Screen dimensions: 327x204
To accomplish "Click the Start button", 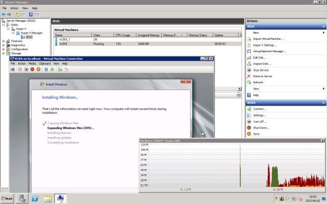I will [x=7, y=199].
